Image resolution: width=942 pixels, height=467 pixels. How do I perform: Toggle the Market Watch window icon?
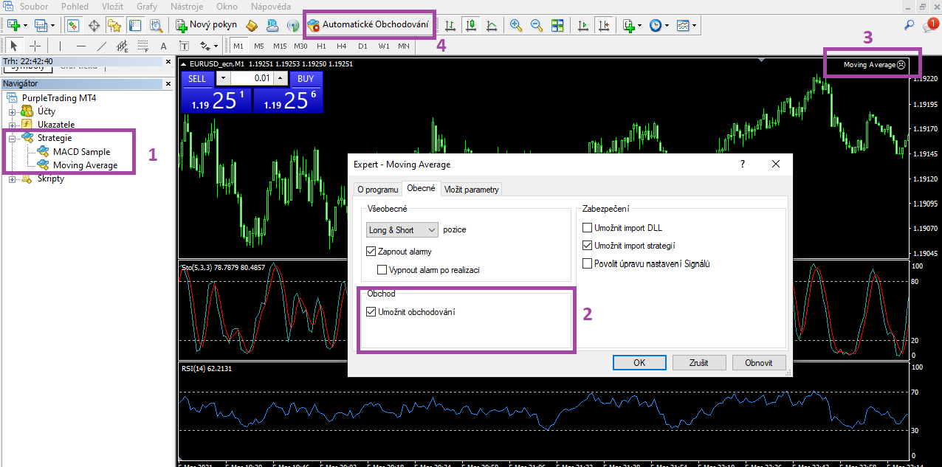pos(72,25)
